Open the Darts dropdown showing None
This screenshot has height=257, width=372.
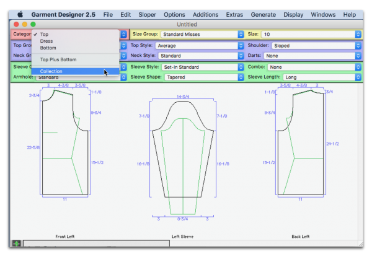(312, 56)
